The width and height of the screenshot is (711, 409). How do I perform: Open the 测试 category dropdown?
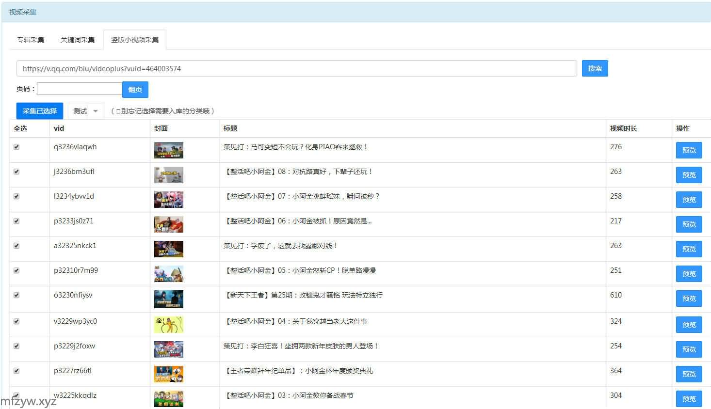click(x=86, y=111)
